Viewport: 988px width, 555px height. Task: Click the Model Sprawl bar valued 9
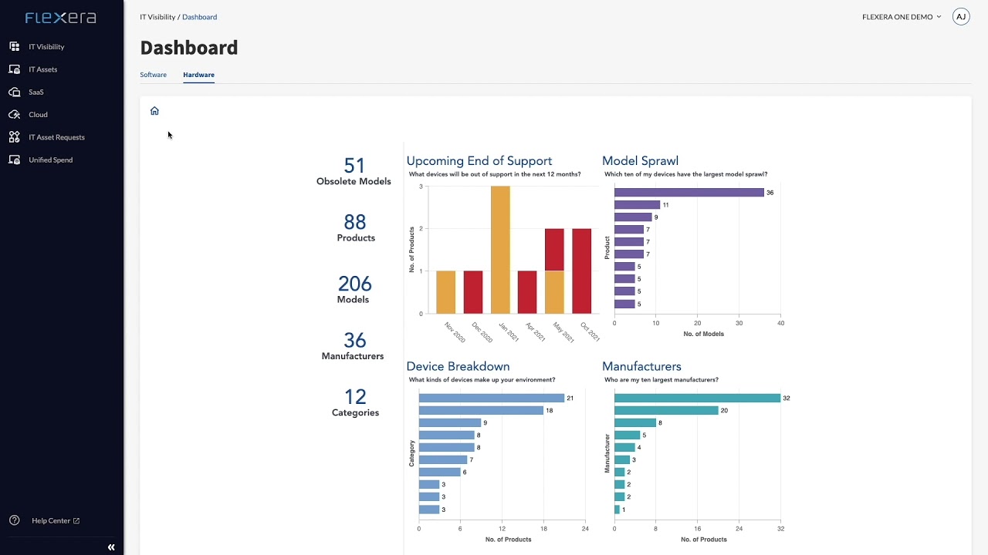(x=633, y=217)
